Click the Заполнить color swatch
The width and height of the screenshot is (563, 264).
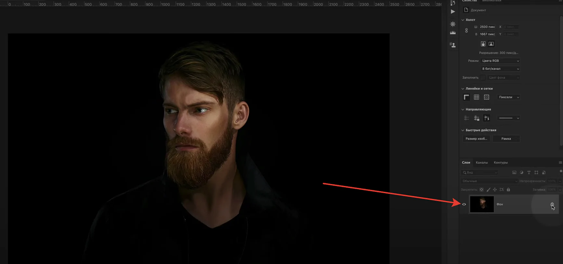click(x=483, y=78)
